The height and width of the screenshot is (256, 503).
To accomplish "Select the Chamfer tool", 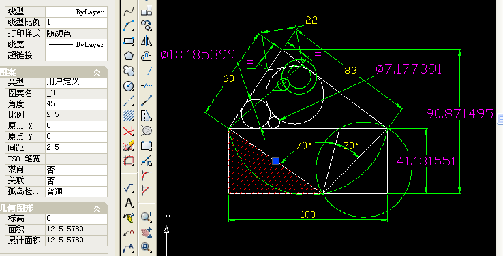I will (x=147, y=190).
